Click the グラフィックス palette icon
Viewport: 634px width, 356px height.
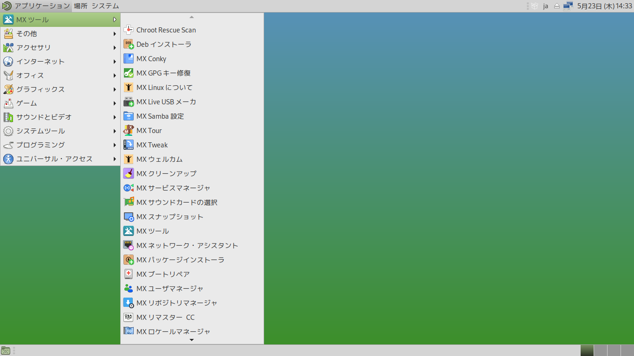point(8,89)
